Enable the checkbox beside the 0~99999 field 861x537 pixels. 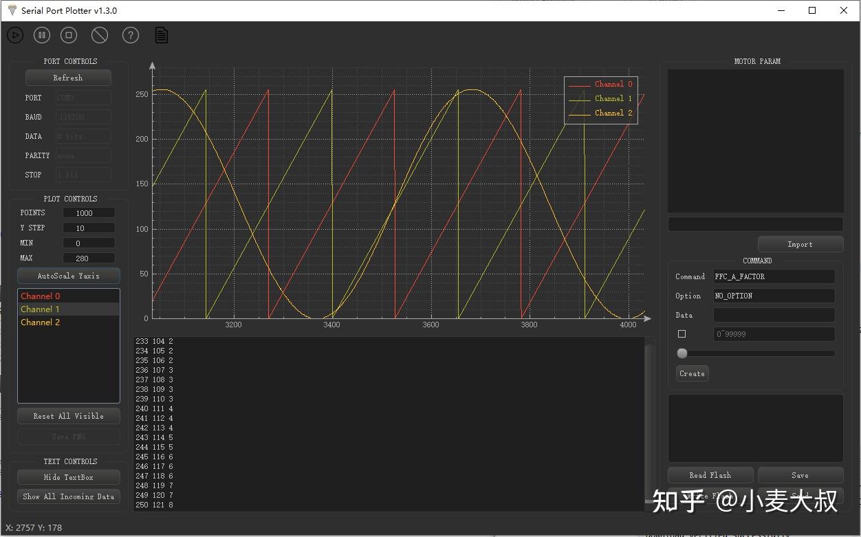pos(682,333)
